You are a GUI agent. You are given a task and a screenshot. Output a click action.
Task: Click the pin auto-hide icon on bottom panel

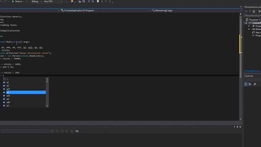pyautogui.click(x=237, y=127)
